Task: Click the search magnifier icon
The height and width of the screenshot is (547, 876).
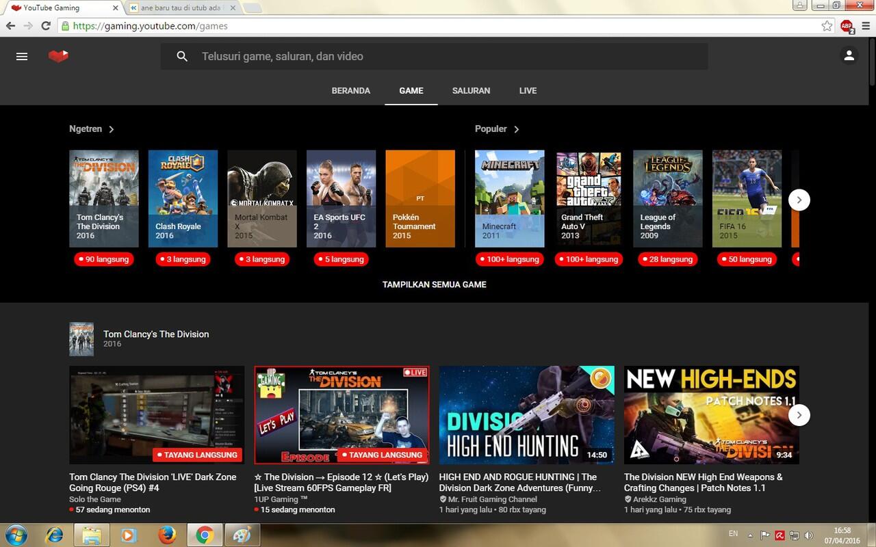Action: point(182,56)
